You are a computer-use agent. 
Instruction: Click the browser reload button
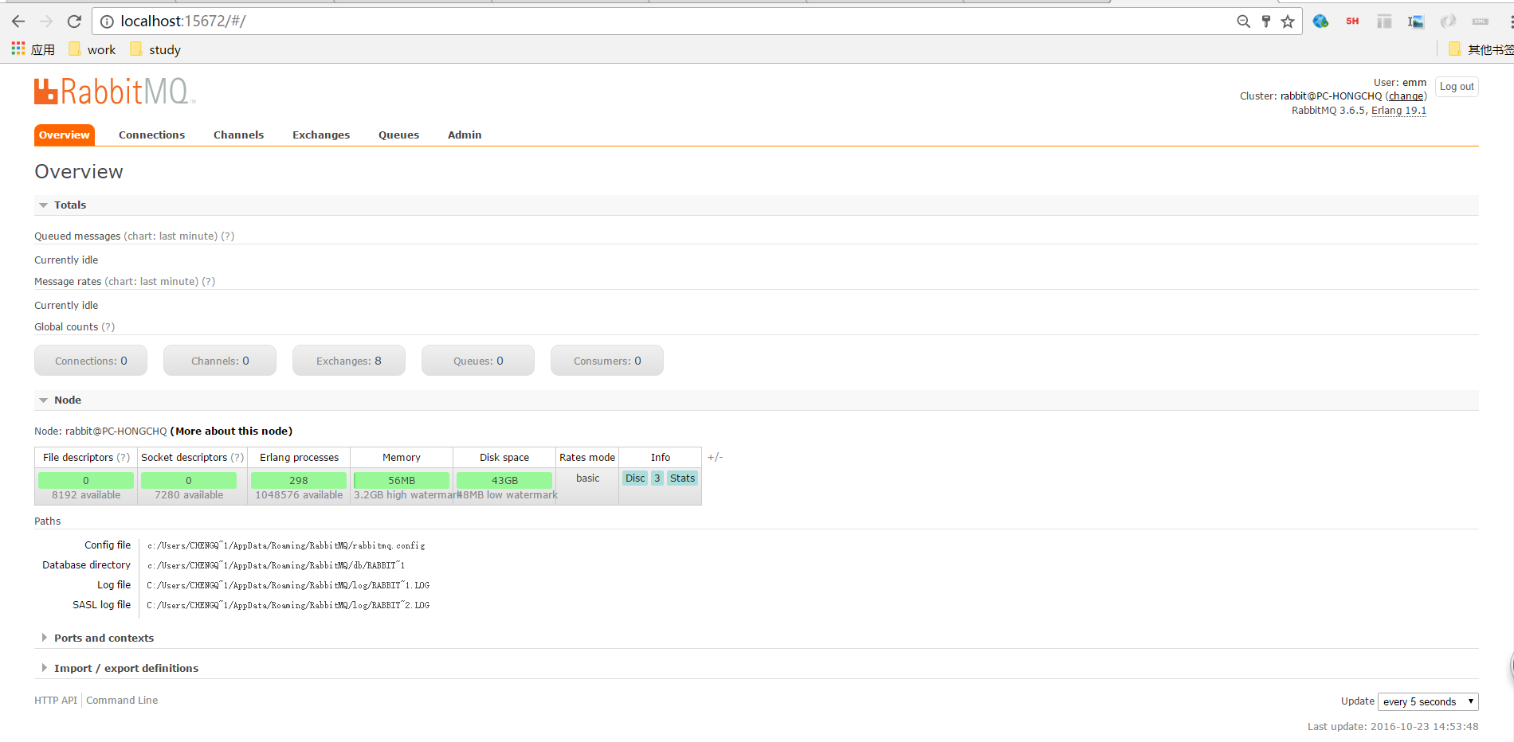click(x=74, y=21)
